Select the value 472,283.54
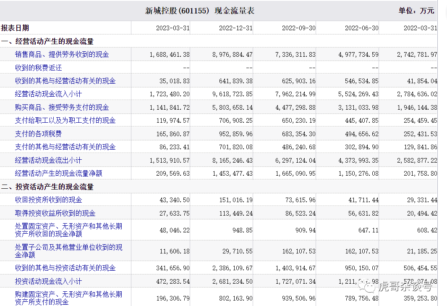The image size is (447, 306). (173, 282)
